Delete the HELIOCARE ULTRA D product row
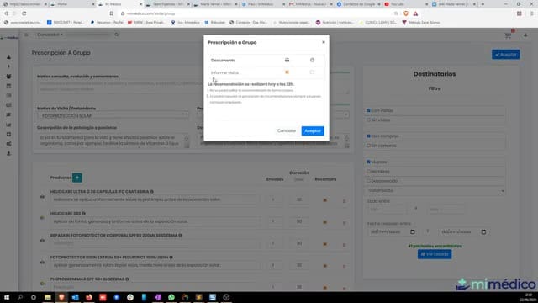Viewport: 538px width, 303px height. 344,201
